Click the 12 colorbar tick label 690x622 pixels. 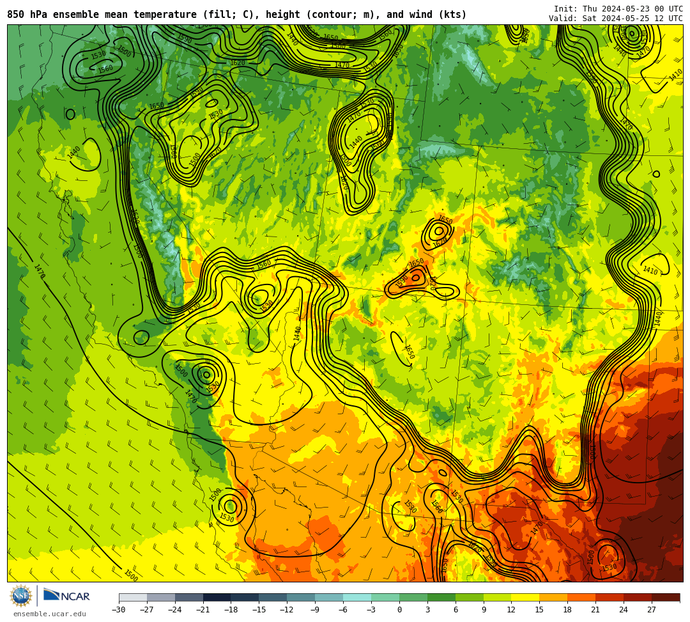(511, 610)
